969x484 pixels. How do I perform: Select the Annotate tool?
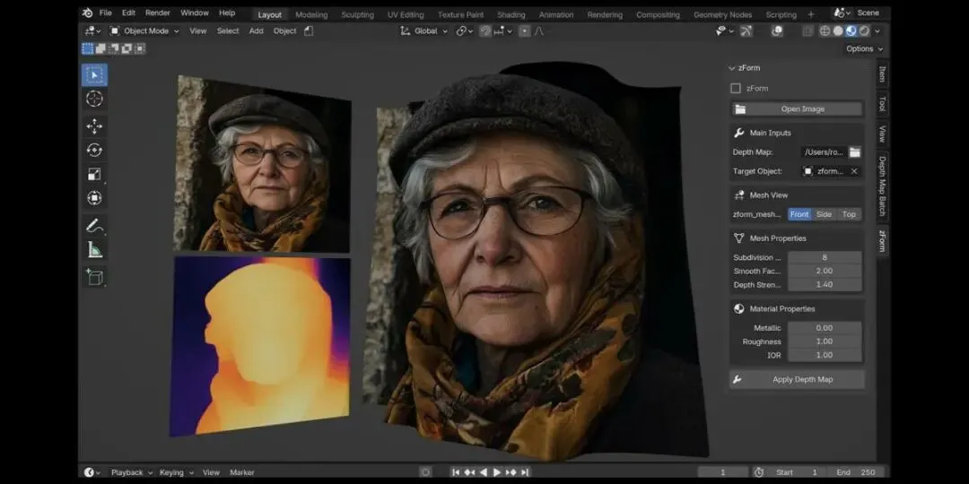pos(94,225)
